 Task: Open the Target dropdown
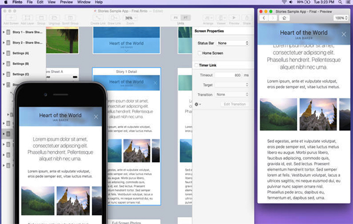coord(232,85)
